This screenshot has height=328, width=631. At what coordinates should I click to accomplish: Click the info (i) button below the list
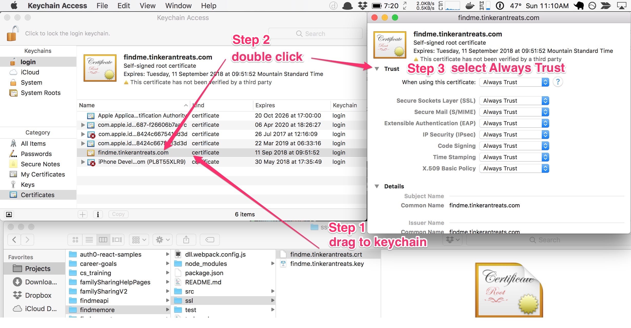(x=98, y=214)
